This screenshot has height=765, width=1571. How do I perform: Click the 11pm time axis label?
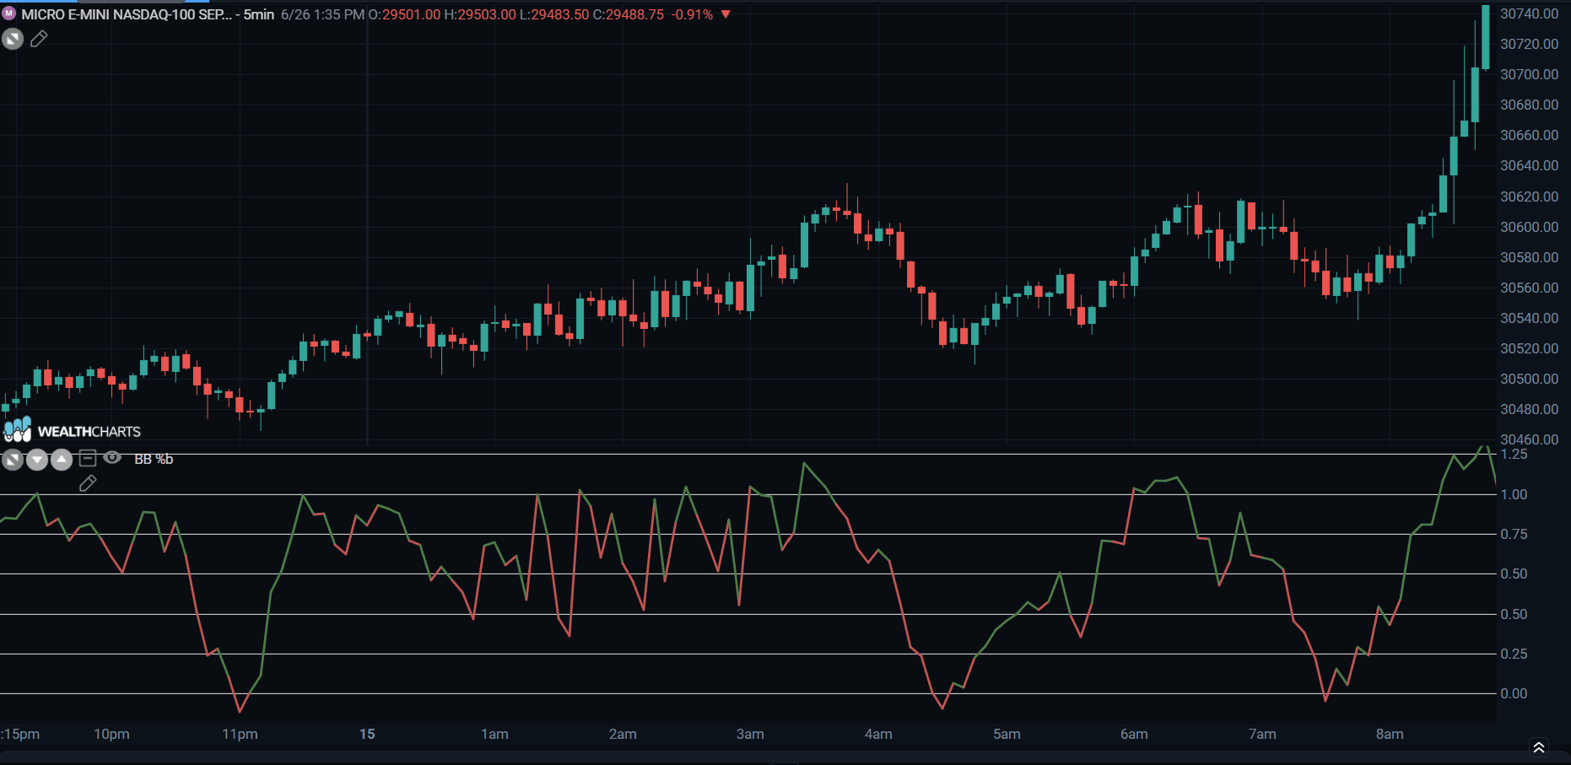(240, 734)
